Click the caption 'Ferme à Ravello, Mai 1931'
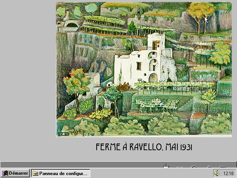Screen dimensions: 237x178 [x=144, y=147]
